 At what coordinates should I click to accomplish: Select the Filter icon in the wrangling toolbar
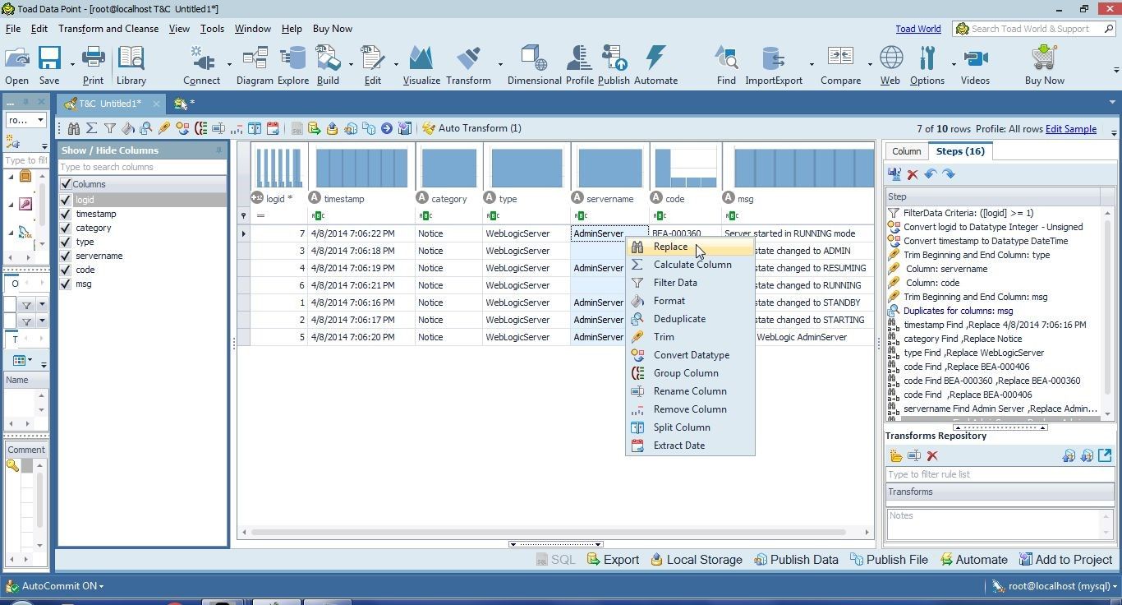point(111,128)
